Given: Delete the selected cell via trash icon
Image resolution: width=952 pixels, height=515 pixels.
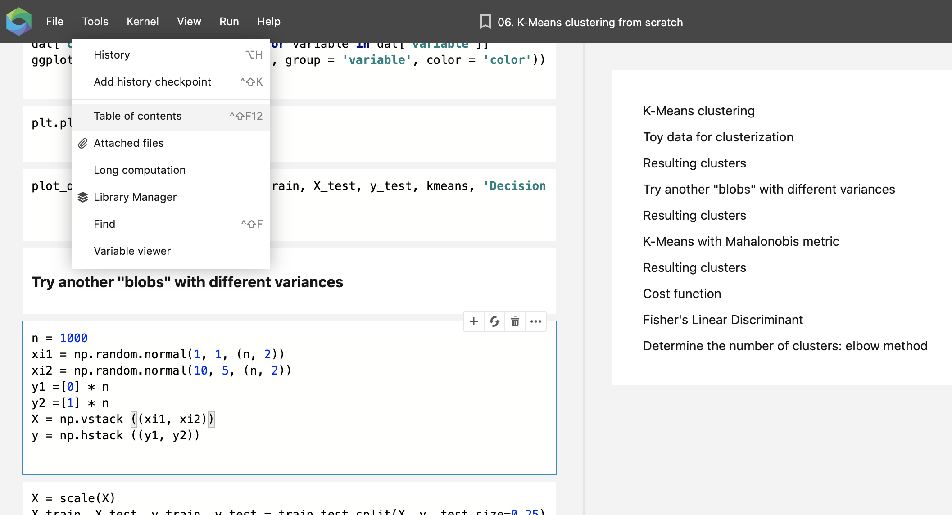Looking at the screenshot, I should coord(515,321).
